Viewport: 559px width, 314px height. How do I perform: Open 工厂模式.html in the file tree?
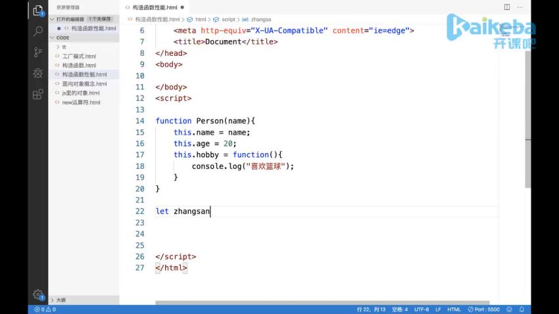[x=79, y=56]
